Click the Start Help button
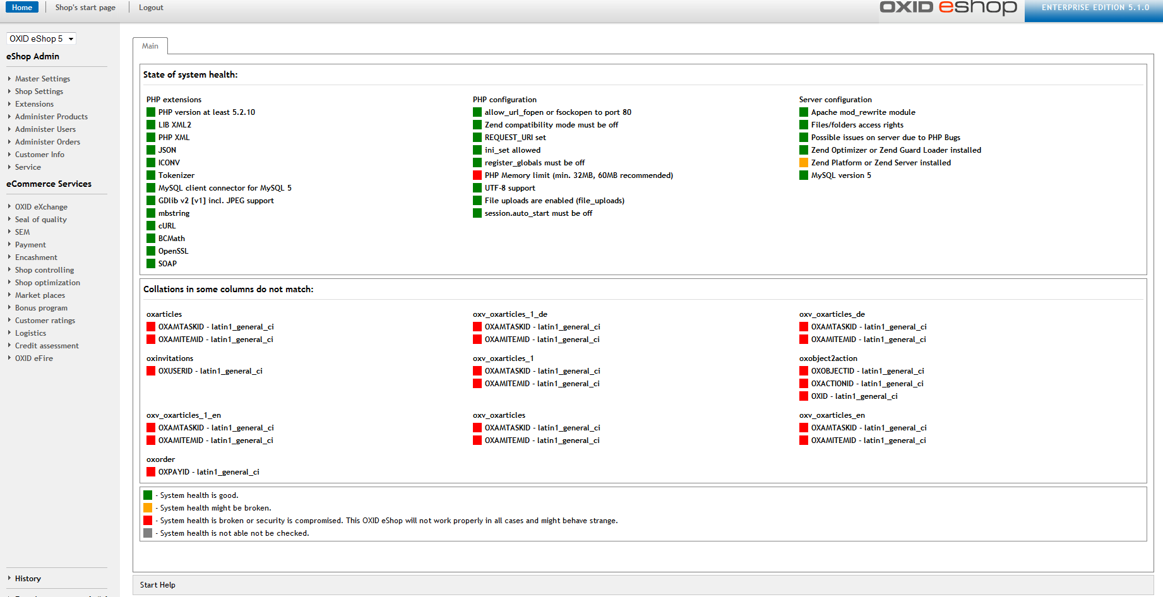The height and width of the screenshot is (597, 1163). [x=158, y=585]
